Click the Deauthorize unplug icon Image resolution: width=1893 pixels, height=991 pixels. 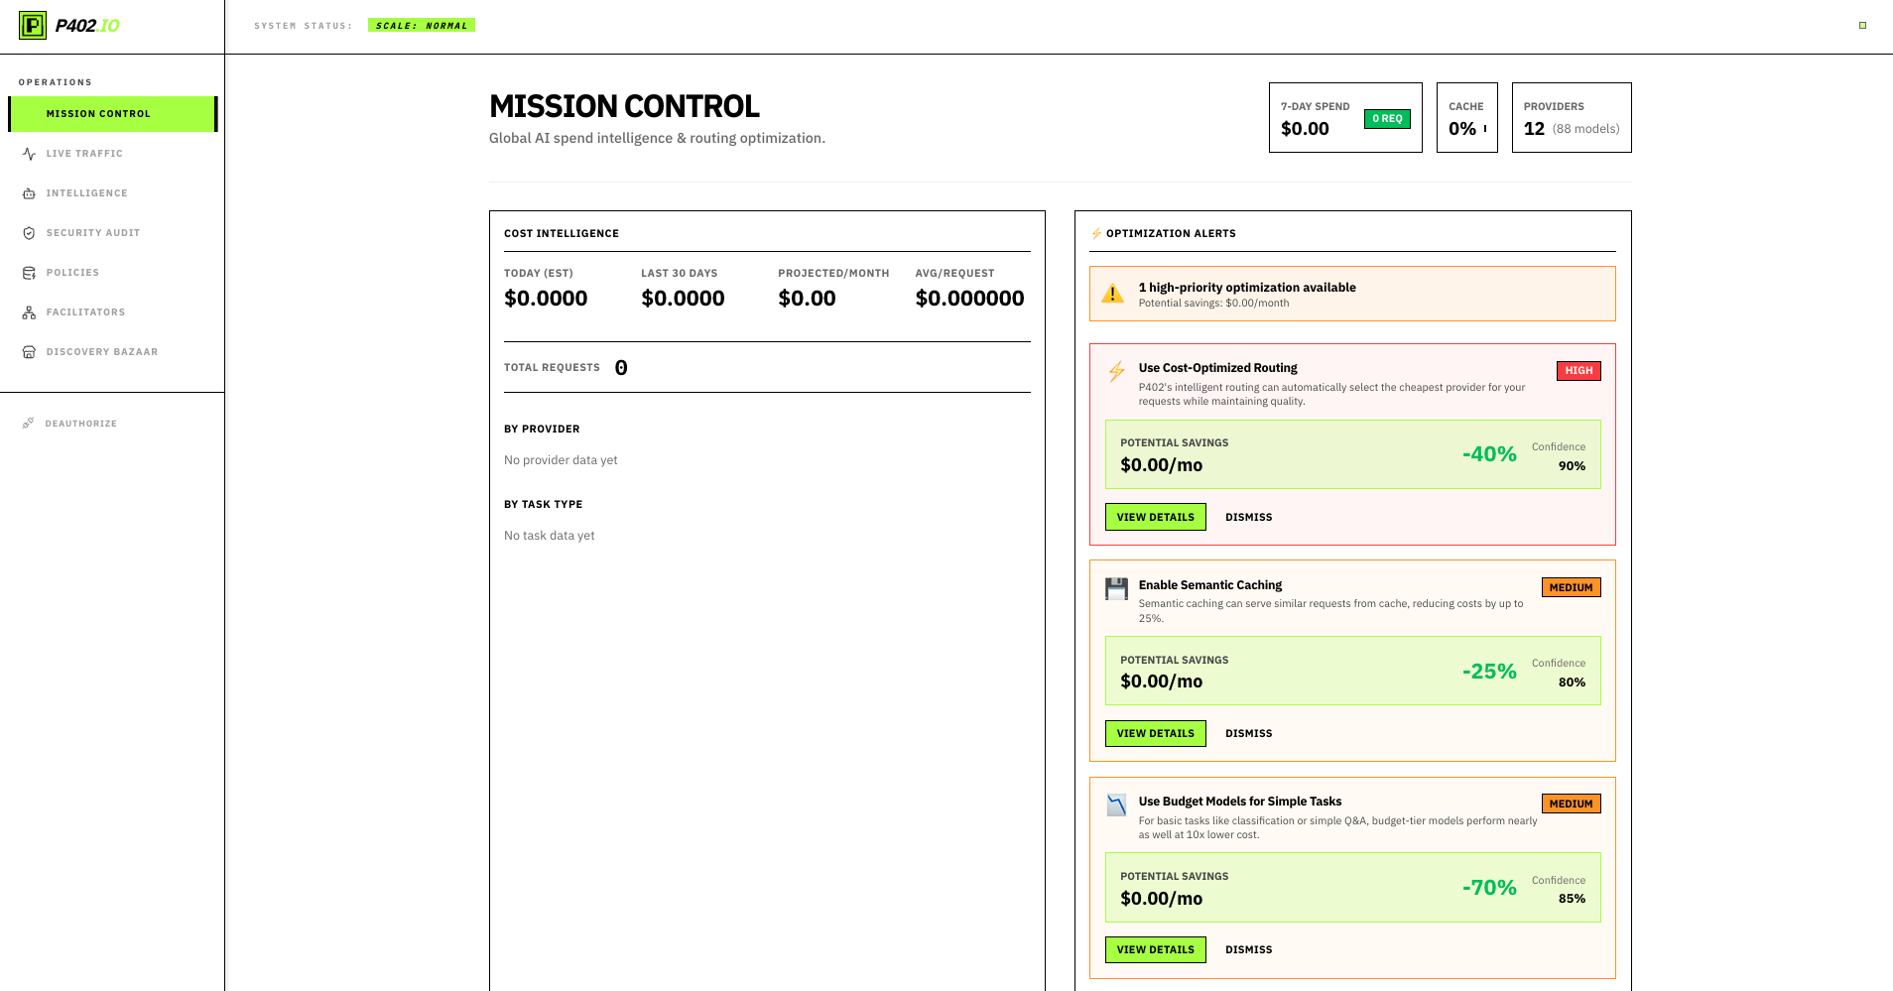(28, 424)
